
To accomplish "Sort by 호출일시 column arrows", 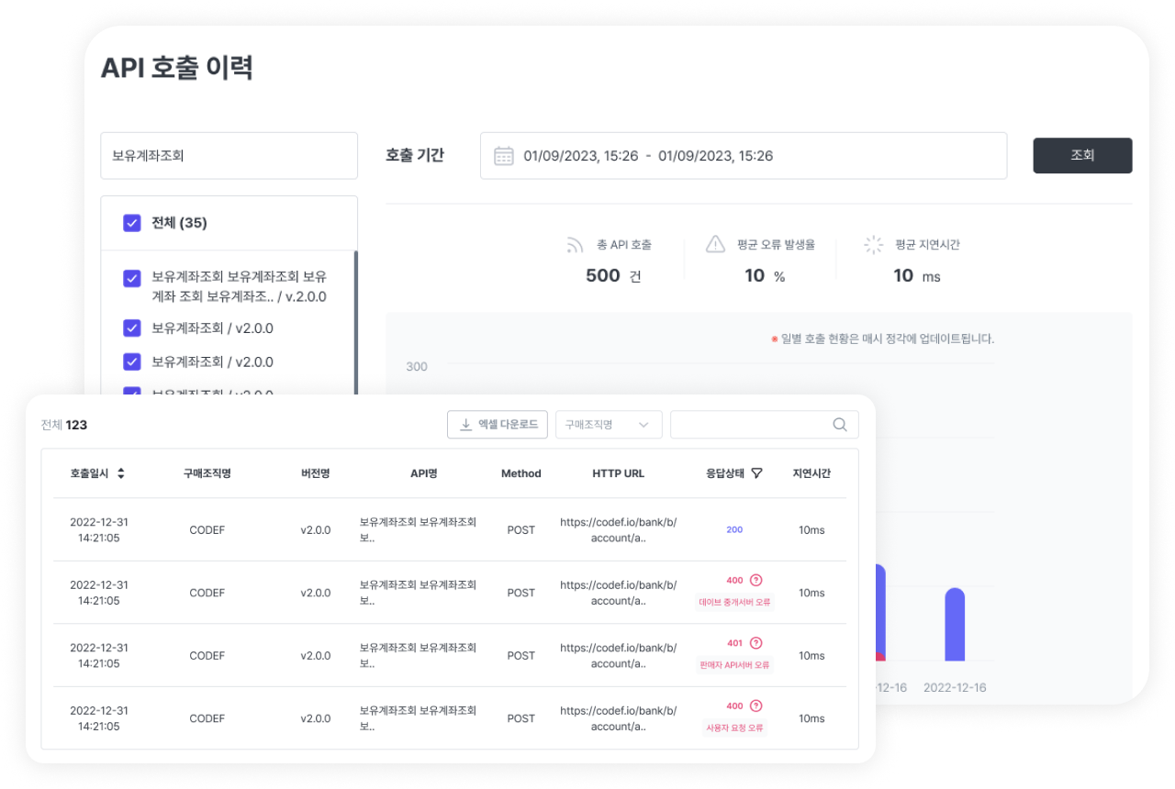I will pyautogui.click(x=121, y=473).
